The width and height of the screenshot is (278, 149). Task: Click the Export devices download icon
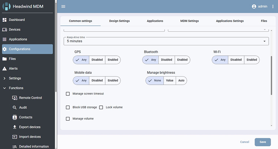pyautogui.click(x=14, y=127)
